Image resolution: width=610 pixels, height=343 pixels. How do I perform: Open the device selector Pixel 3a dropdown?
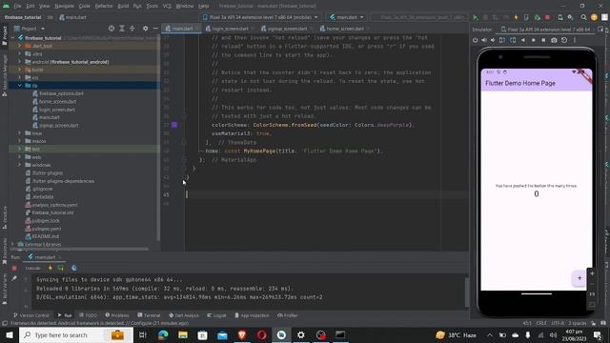(x=260, y=17)
